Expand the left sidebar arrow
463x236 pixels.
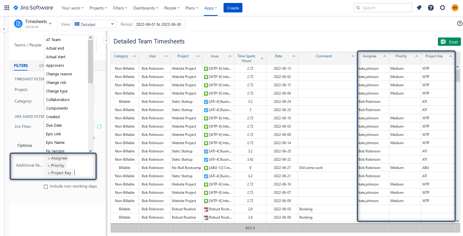[4, 29]
